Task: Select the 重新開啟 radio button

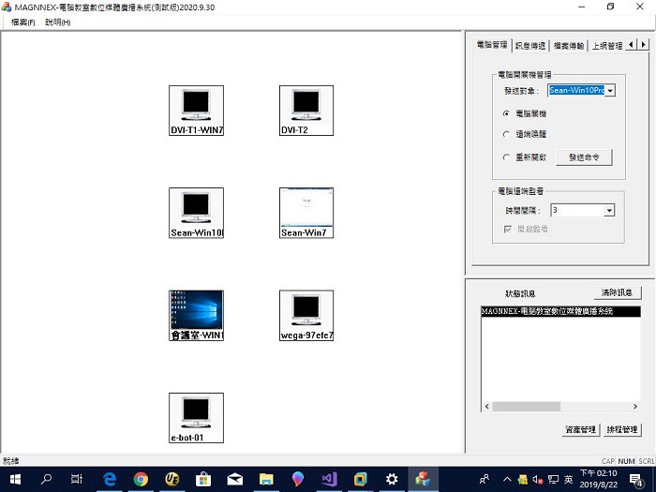Action: tap(507, 157)
